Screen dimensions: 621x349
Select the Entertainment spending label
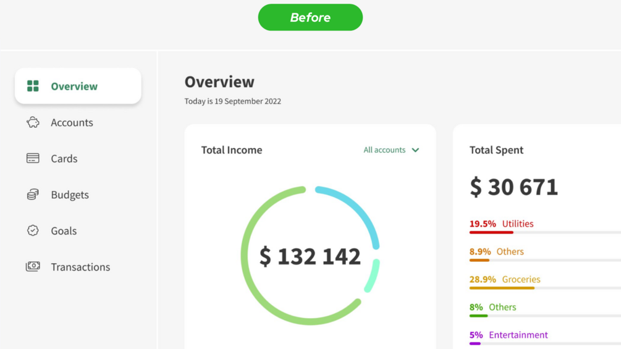point(518,335)
